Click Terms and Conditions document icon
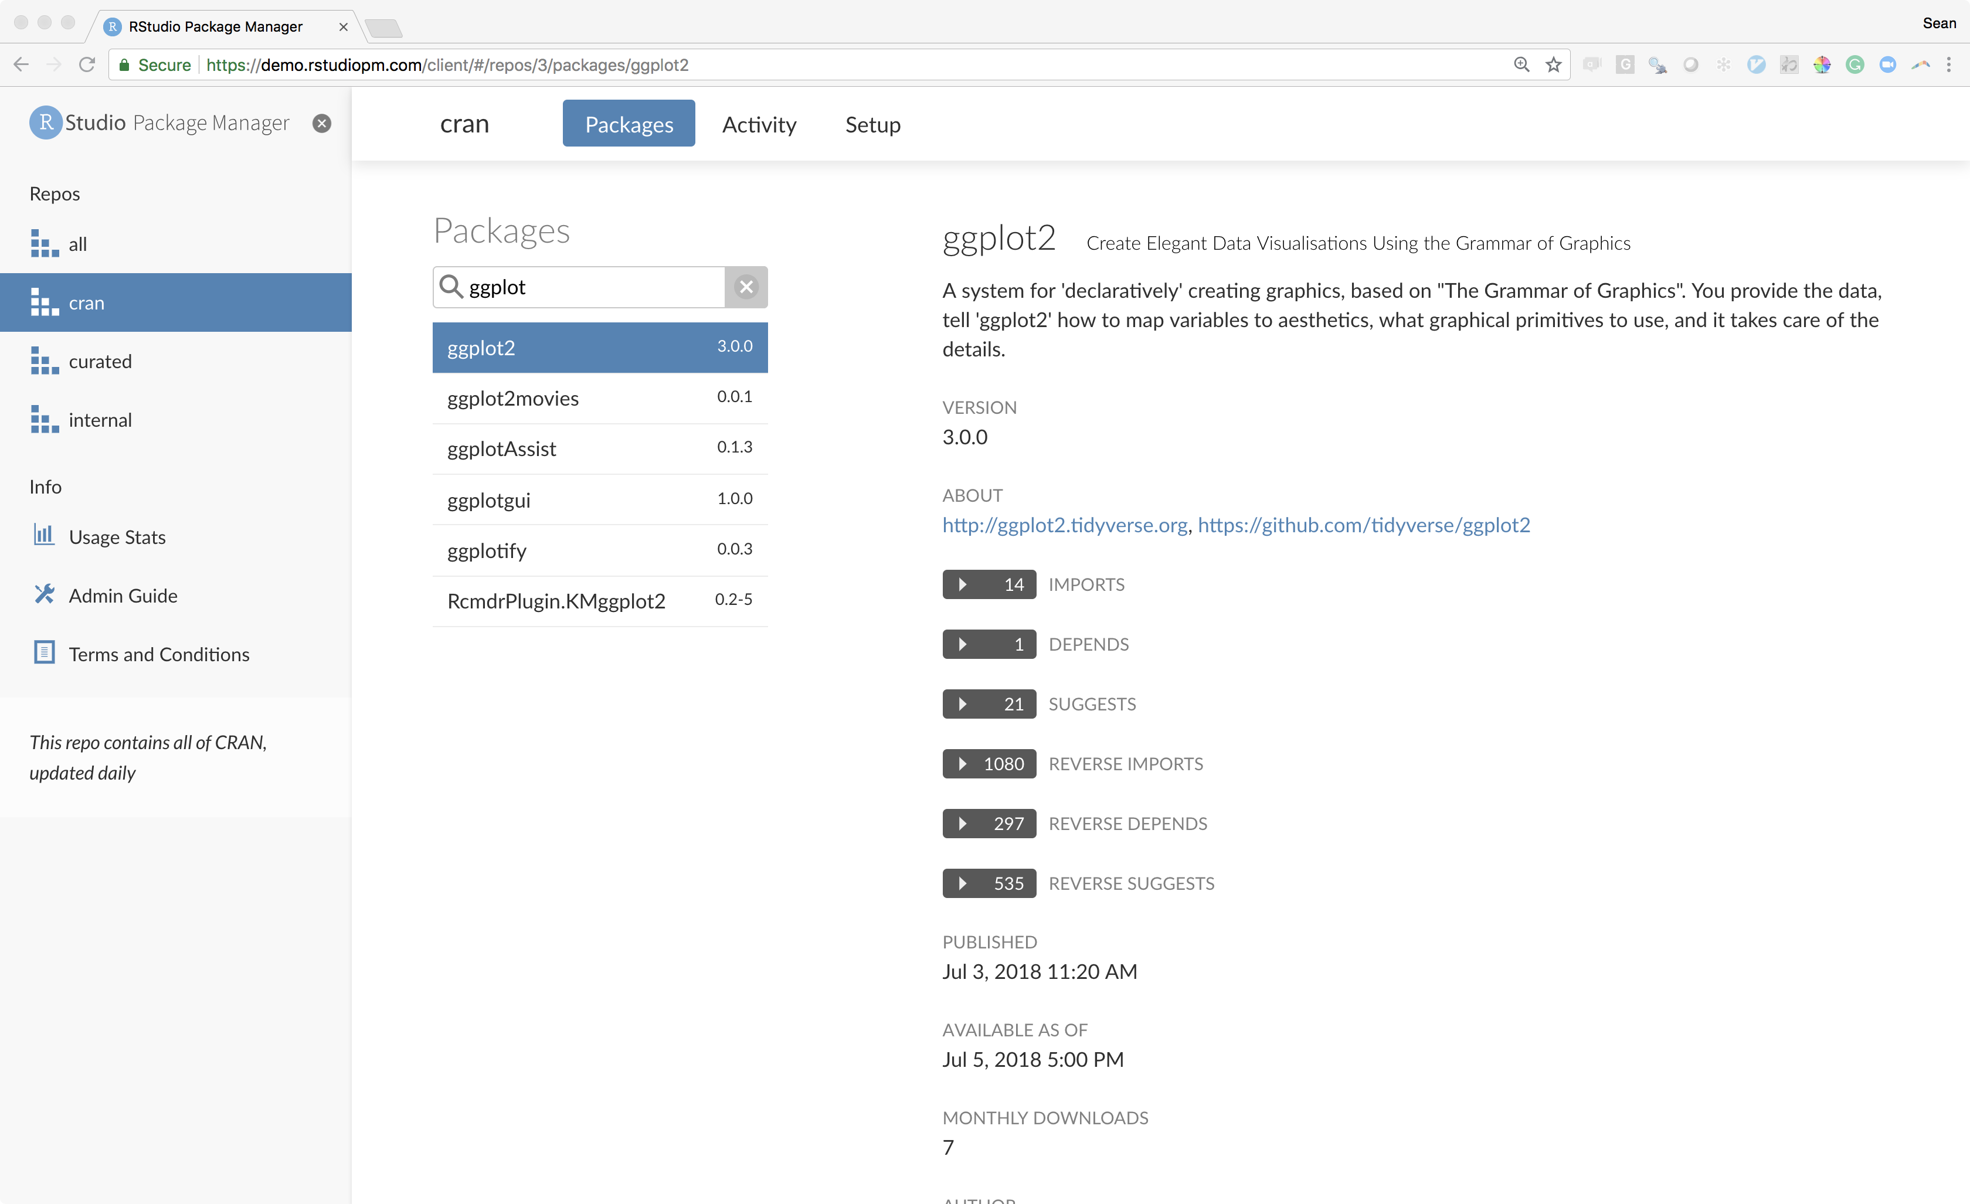1970x1204 pixels. (44, 653)
